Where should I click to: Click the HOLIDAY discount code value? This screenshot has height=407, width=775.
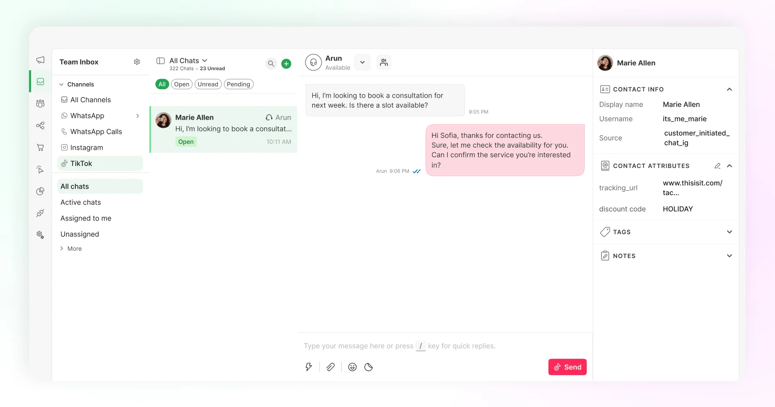[678, 209]
